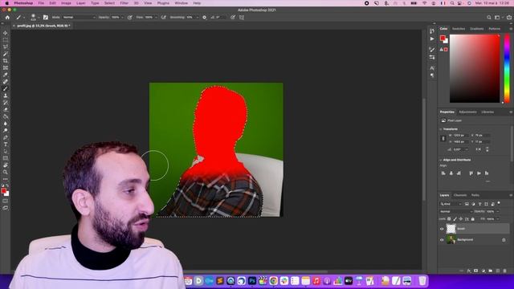Toggle Quick Mask mode icon

coord(6,201)
